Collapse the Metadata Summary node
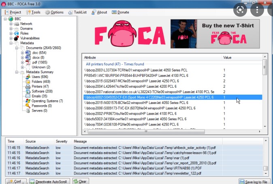The image size is (273, 184). point(17,72)
